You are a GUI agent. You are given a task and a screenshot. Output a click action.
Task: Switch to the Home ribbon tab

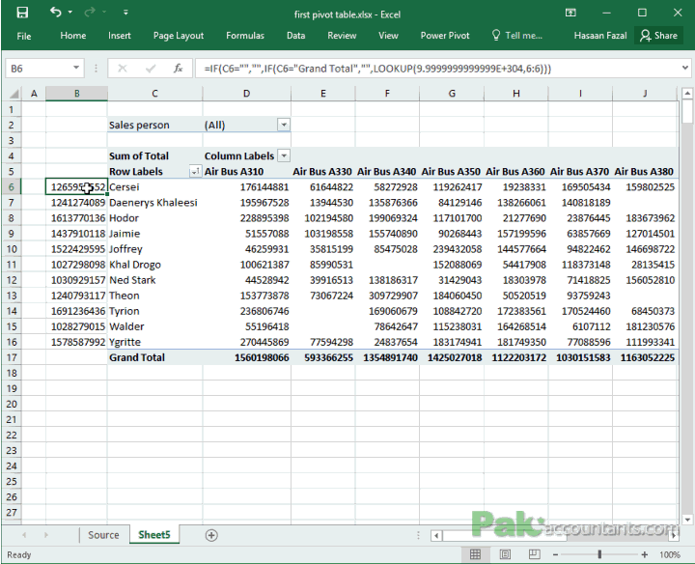[x=73, y=36]
